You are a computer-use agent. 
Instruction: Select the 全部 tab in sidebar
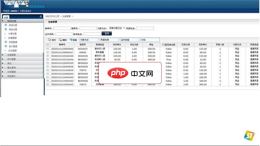pyautogui.click(x=6, y=17)
